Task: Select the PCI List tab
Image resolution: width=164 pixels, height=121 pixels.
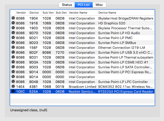Action: pos(83,5)
